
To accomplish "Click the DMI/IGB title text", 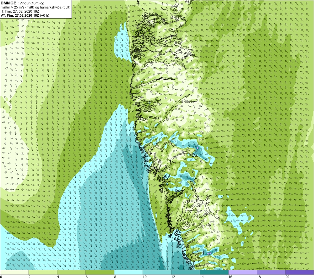I will [8, 3].
